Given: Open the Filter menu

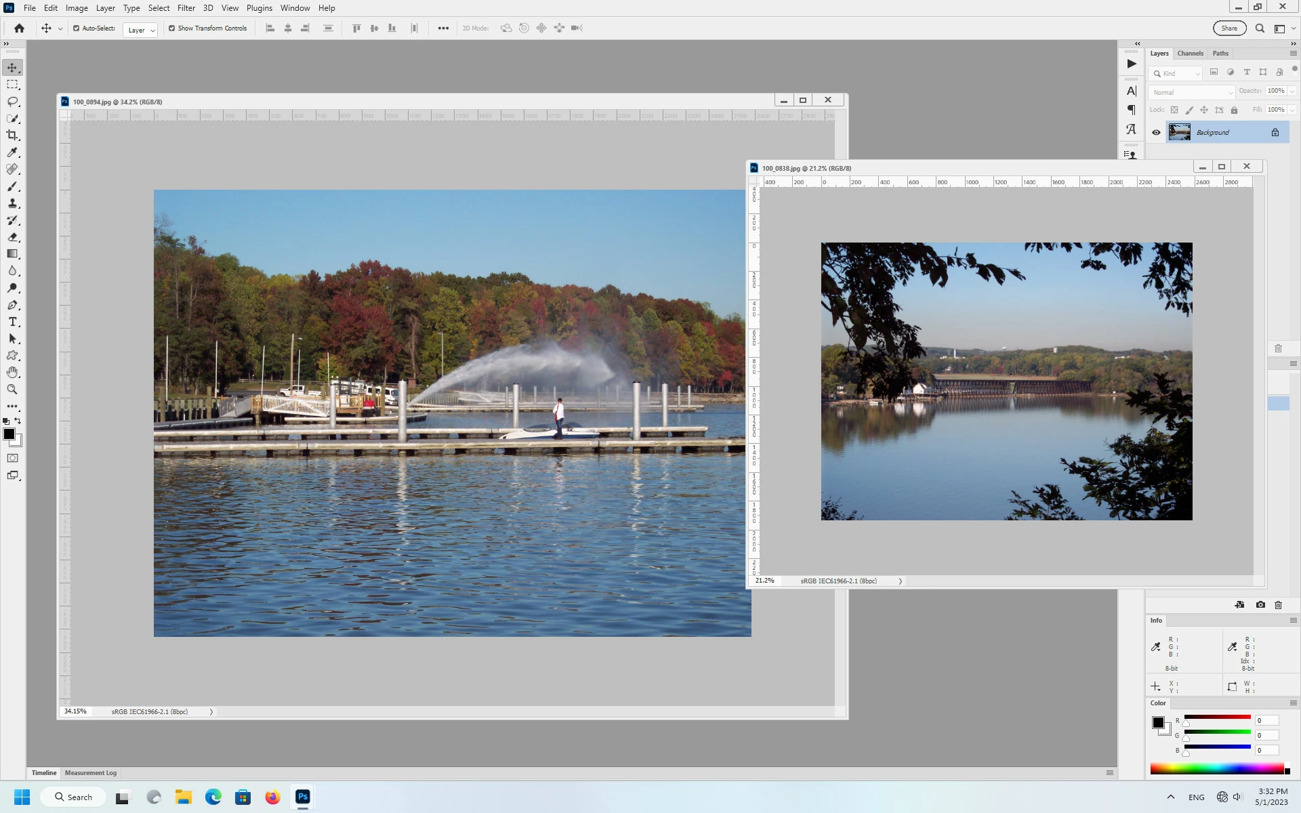Looking at the screenshot, I should 186,8.
